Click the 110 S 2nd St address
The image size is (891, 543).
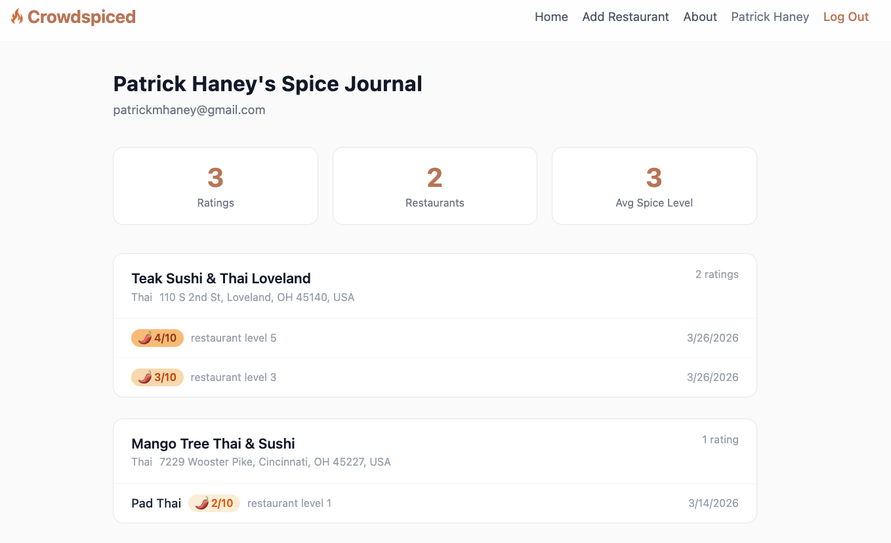point(257,297)
